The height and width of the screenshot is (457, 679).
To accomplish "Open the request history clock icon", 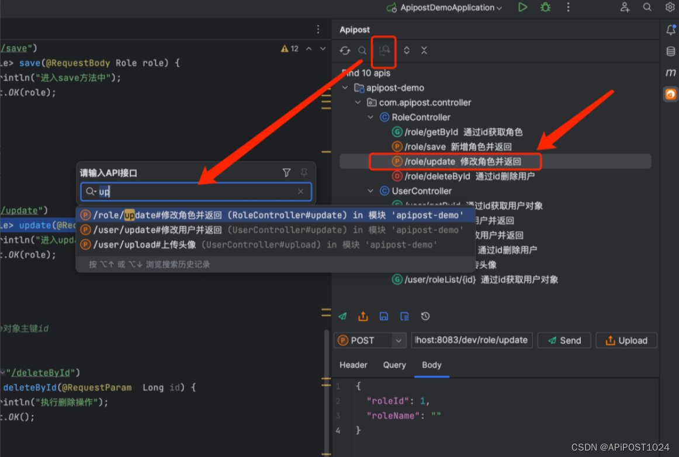I will 425,316.
